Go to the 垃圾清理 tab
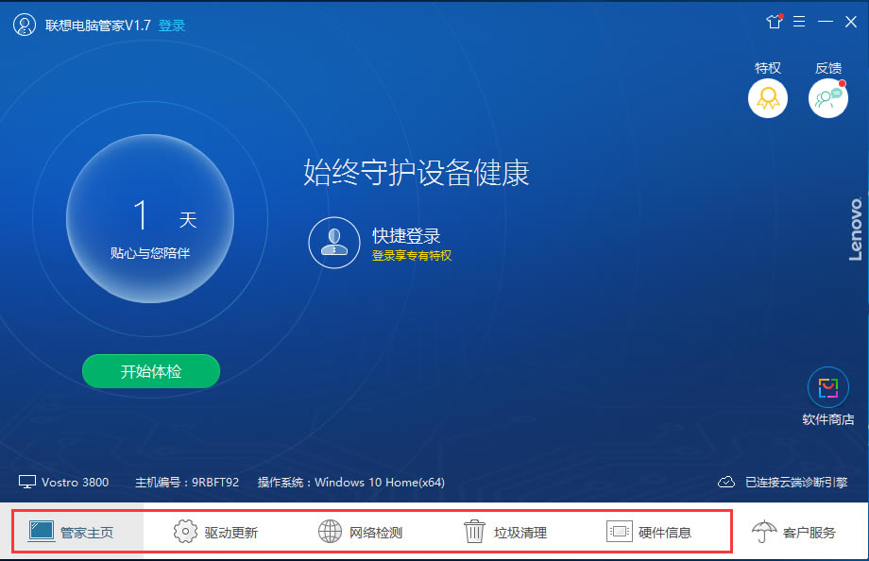 pyautogui.click(x=505, y=532)
